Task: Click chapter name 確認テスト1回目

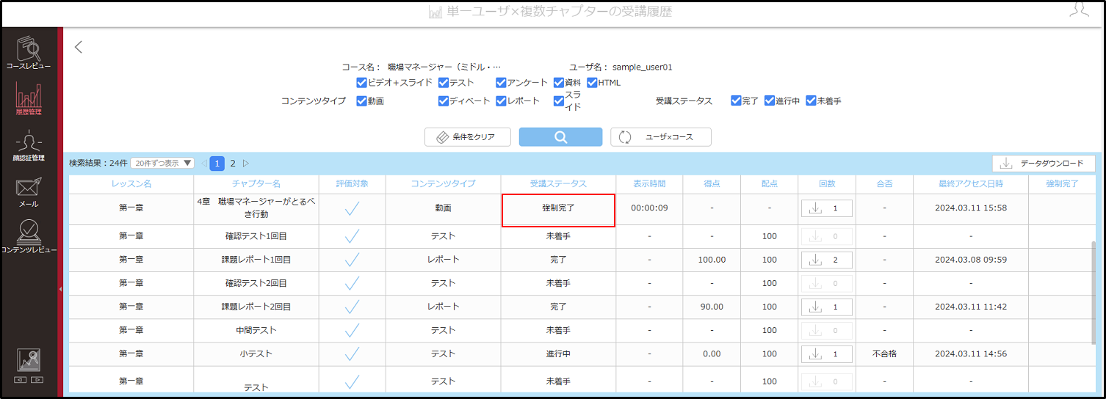Action: coord(256,236)
